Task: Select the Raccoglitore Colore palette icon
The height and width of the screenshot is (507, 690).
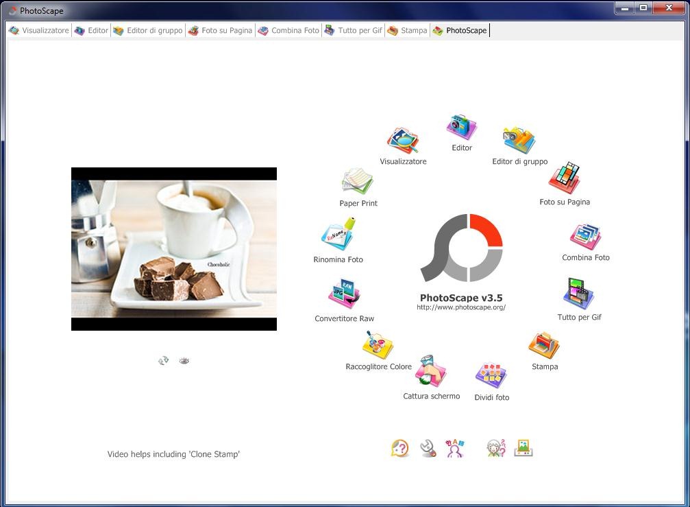Action: point(378,345)
